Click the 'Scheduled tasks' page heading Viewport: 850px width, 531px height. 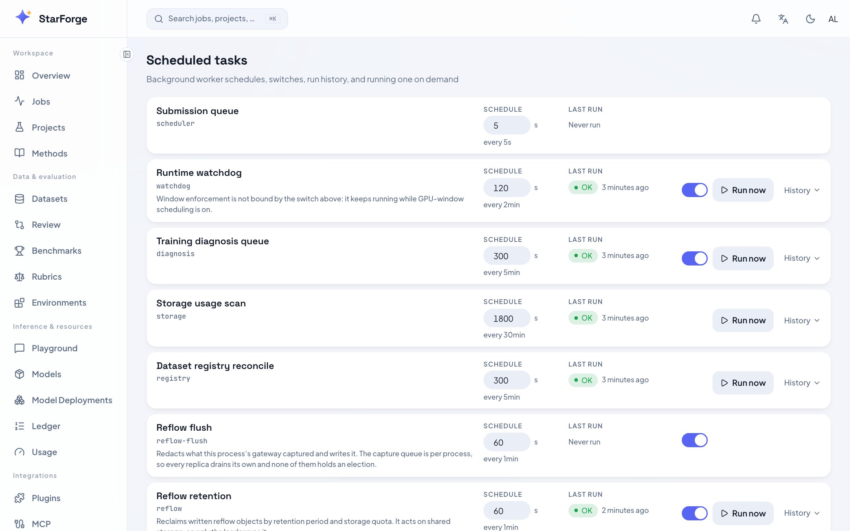coord(197,60)
